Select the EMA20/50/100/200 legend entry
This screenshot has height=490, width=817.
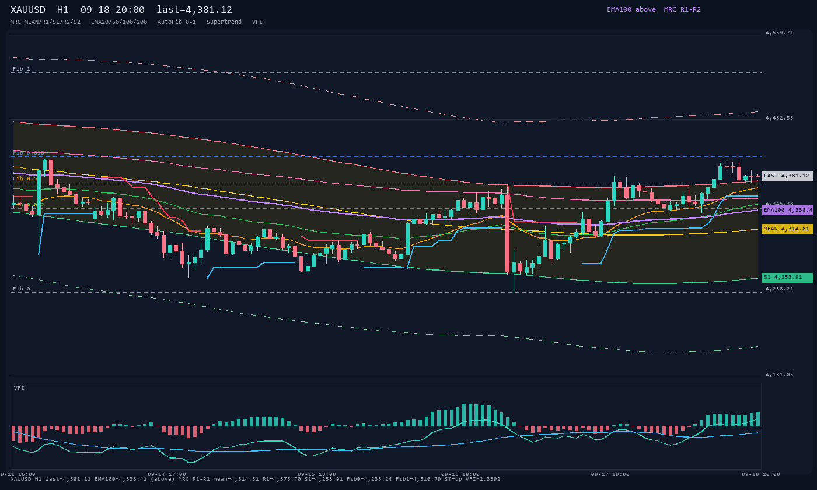pos(119,22)
